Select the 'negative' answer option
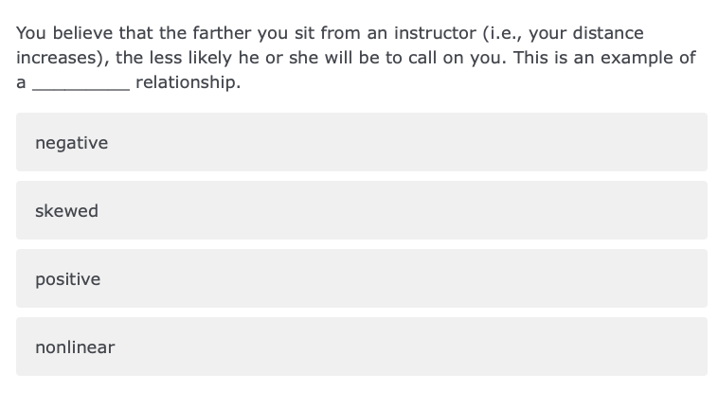Screen dimensions: 718x409 coord(362,142)
